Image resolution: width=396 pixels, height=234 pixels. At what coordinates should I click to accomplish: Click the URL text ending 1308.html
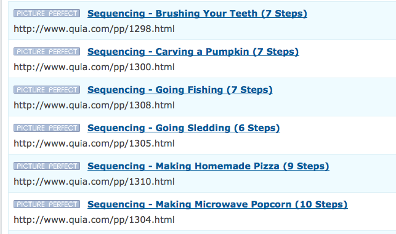point(94,105)
